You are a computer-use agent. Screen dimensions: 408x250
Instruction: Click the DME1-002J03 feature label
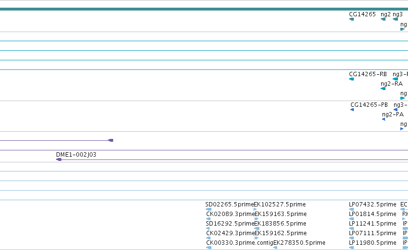(x=76, y=155)
